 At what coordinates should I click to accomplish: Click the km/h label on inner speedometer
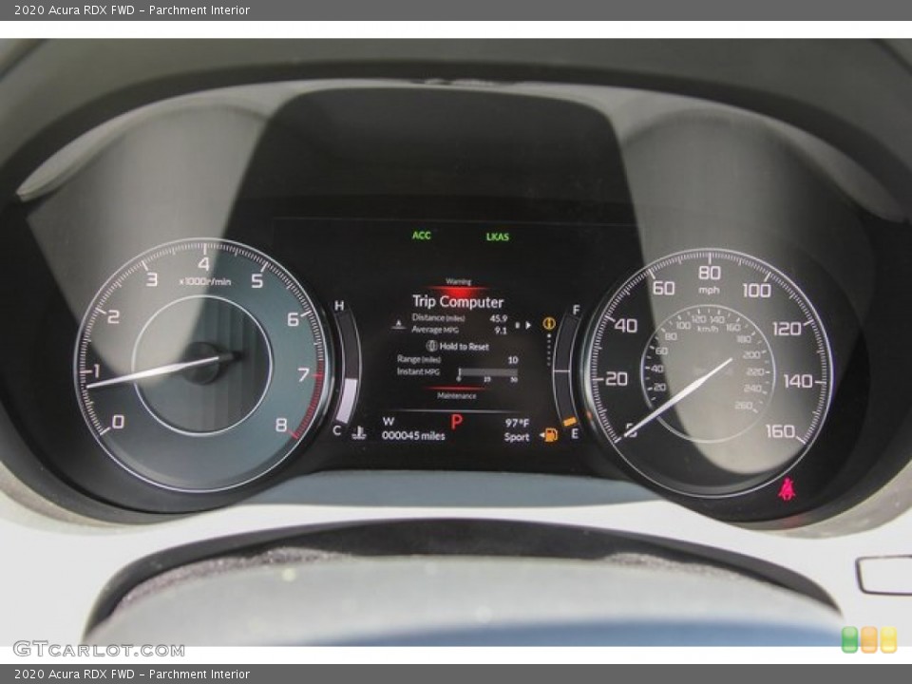pyautogui.click(x=707, y=329)
